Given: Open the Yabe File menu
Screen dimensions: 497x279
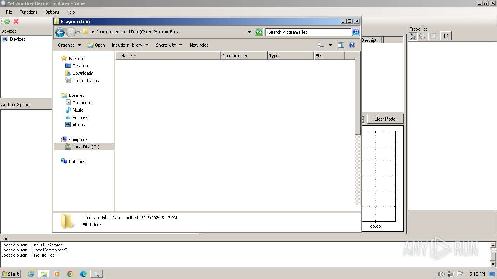Looking at the screenshot, I should pos(9,12).
